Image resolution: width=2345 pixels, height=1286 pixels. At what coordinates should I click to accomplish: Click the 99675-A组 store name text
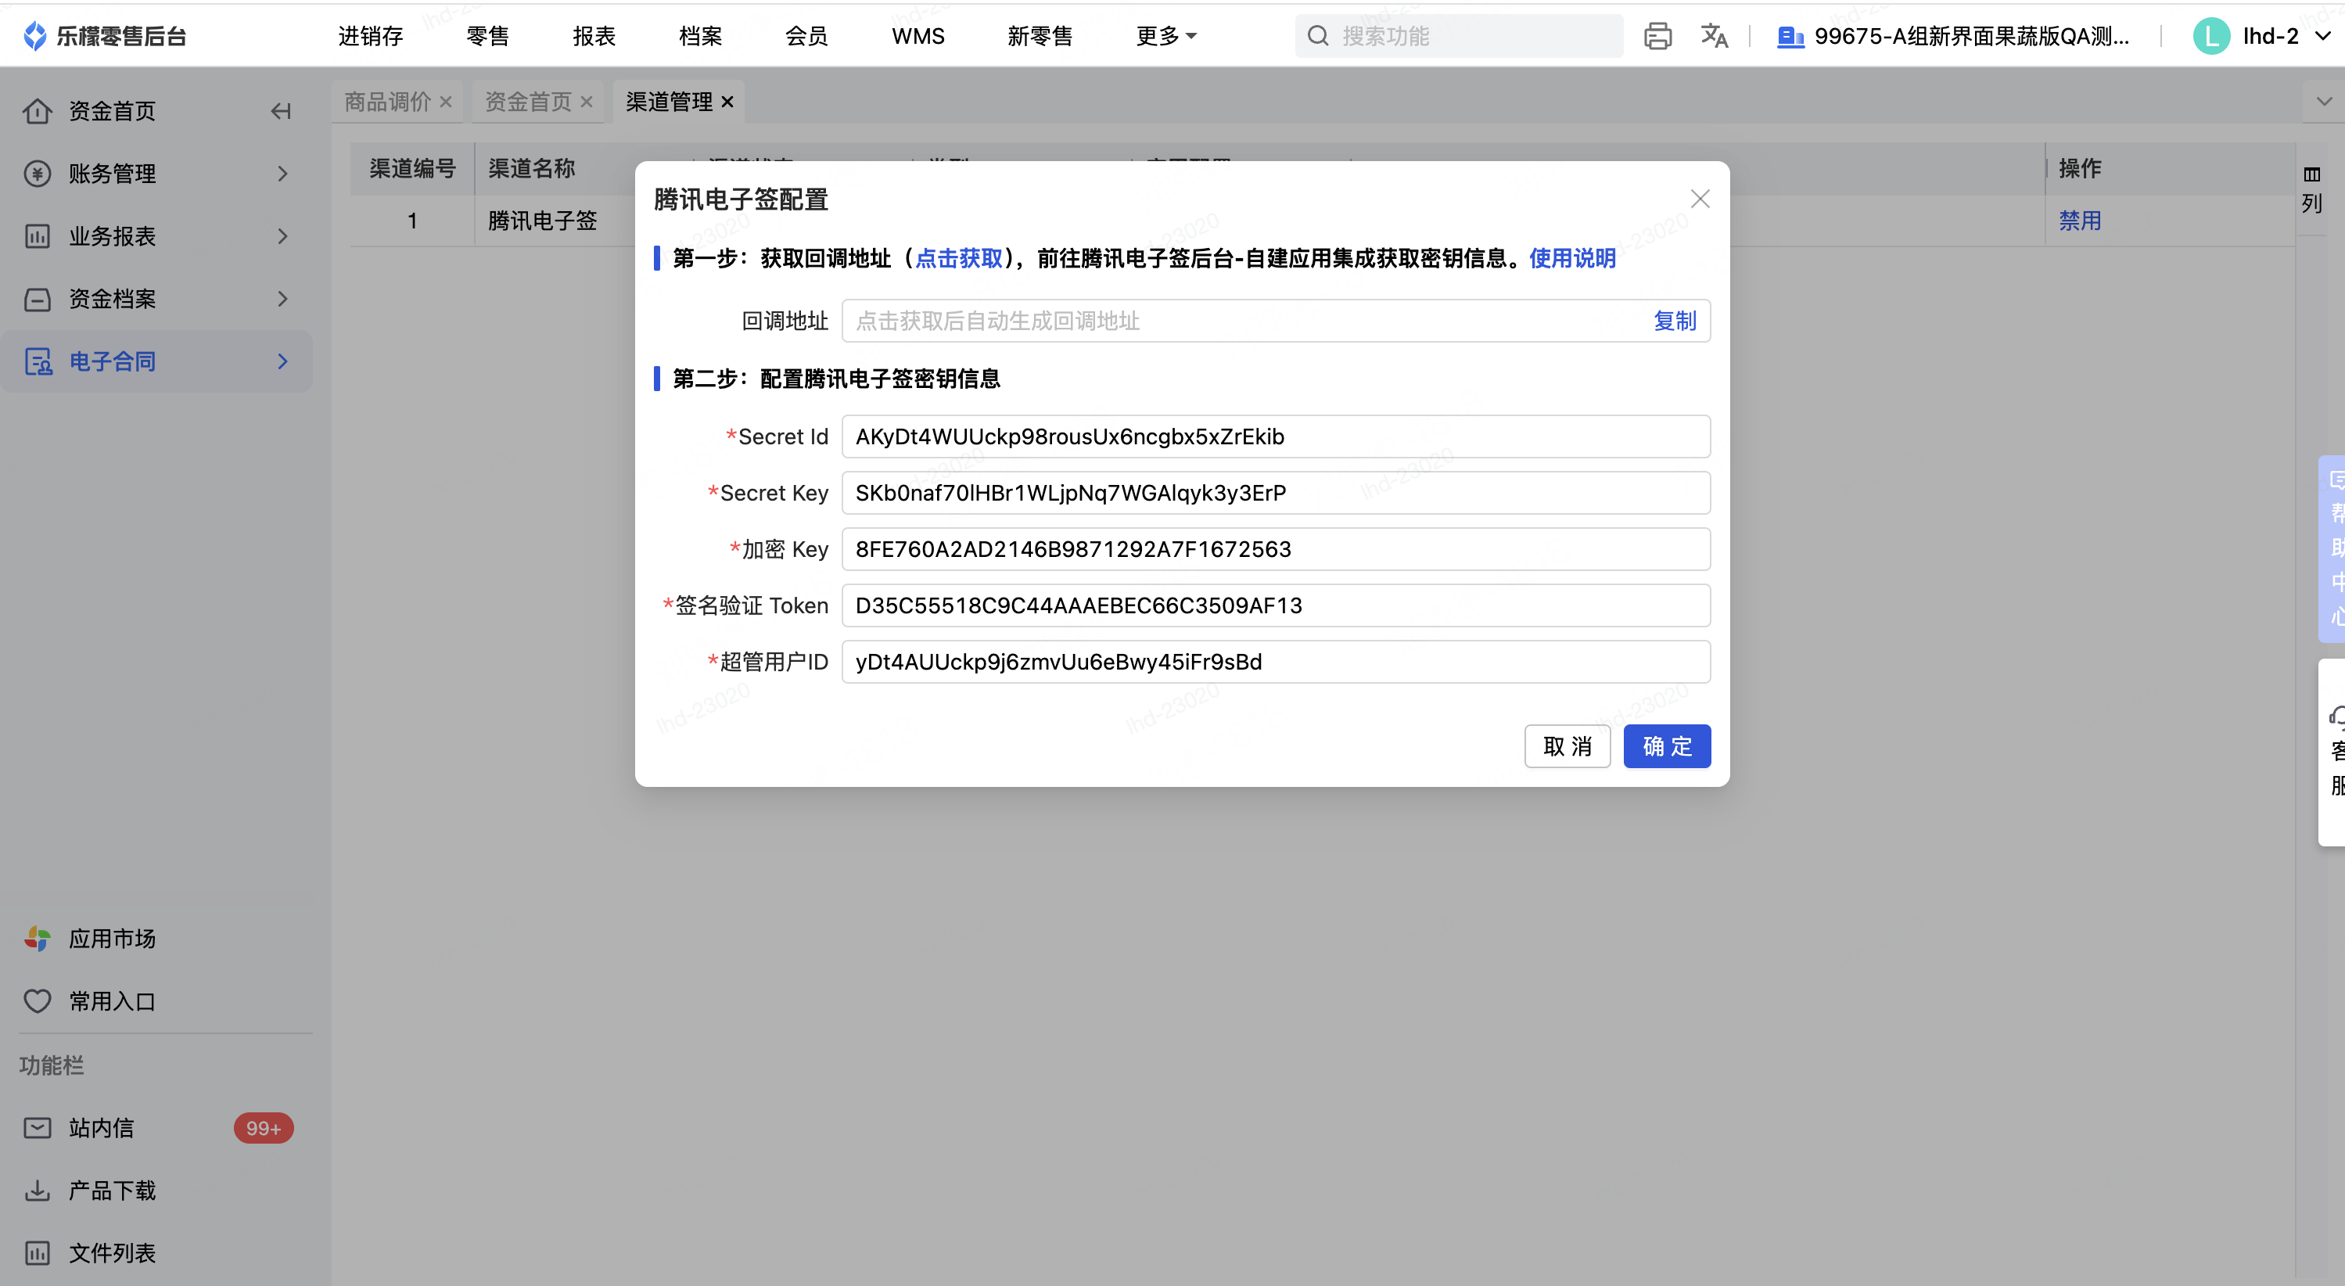click(1972, 35)
